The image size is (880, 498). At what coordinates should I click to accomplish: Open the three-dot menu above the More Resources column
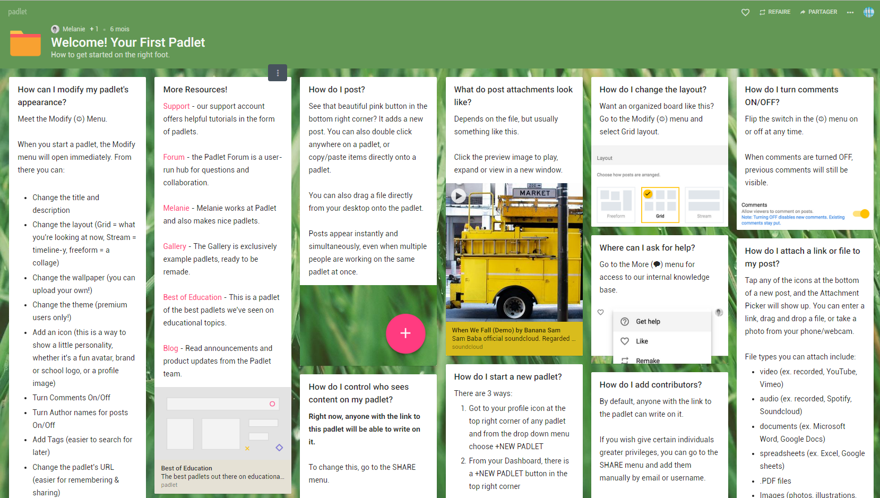pyautogui.click(x=278, y=72)
